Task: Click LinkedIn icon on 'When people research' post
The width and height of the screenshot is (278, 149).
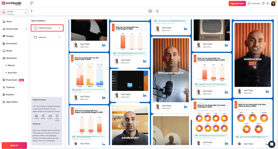Action: pos(185,107)
